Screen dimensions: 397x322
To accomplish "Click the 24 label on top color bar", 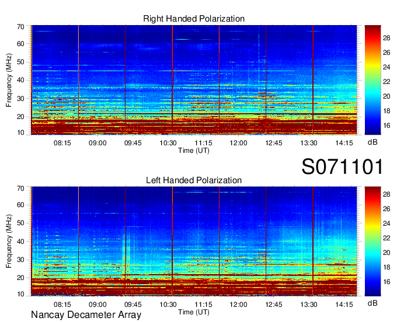I will click(x=386, y=67).
